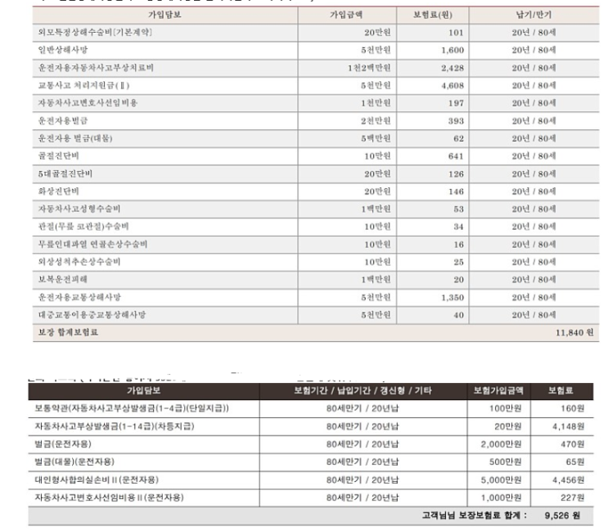Select the 9,526 원 total premium
The height and width of the screenshot is (531, 608).
tap(562, 515)
